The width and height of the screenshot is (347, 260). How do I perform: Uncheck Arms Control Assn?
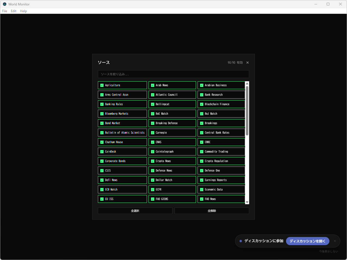102,95
